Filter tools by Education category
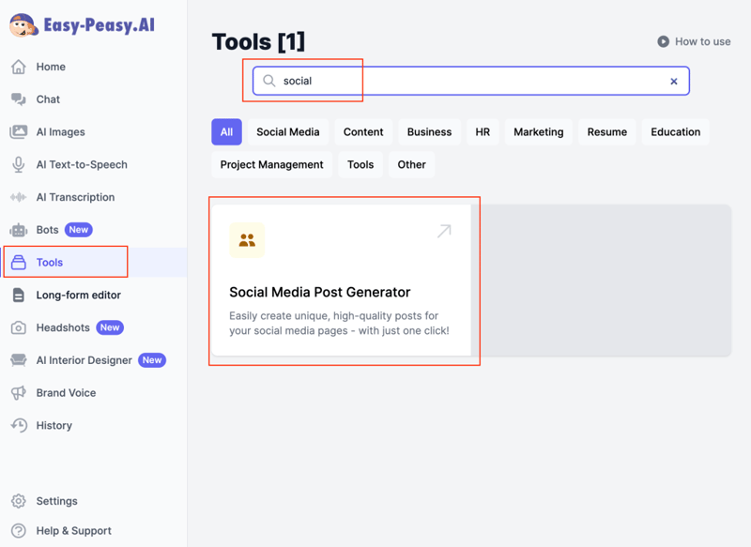 (675, 132)
